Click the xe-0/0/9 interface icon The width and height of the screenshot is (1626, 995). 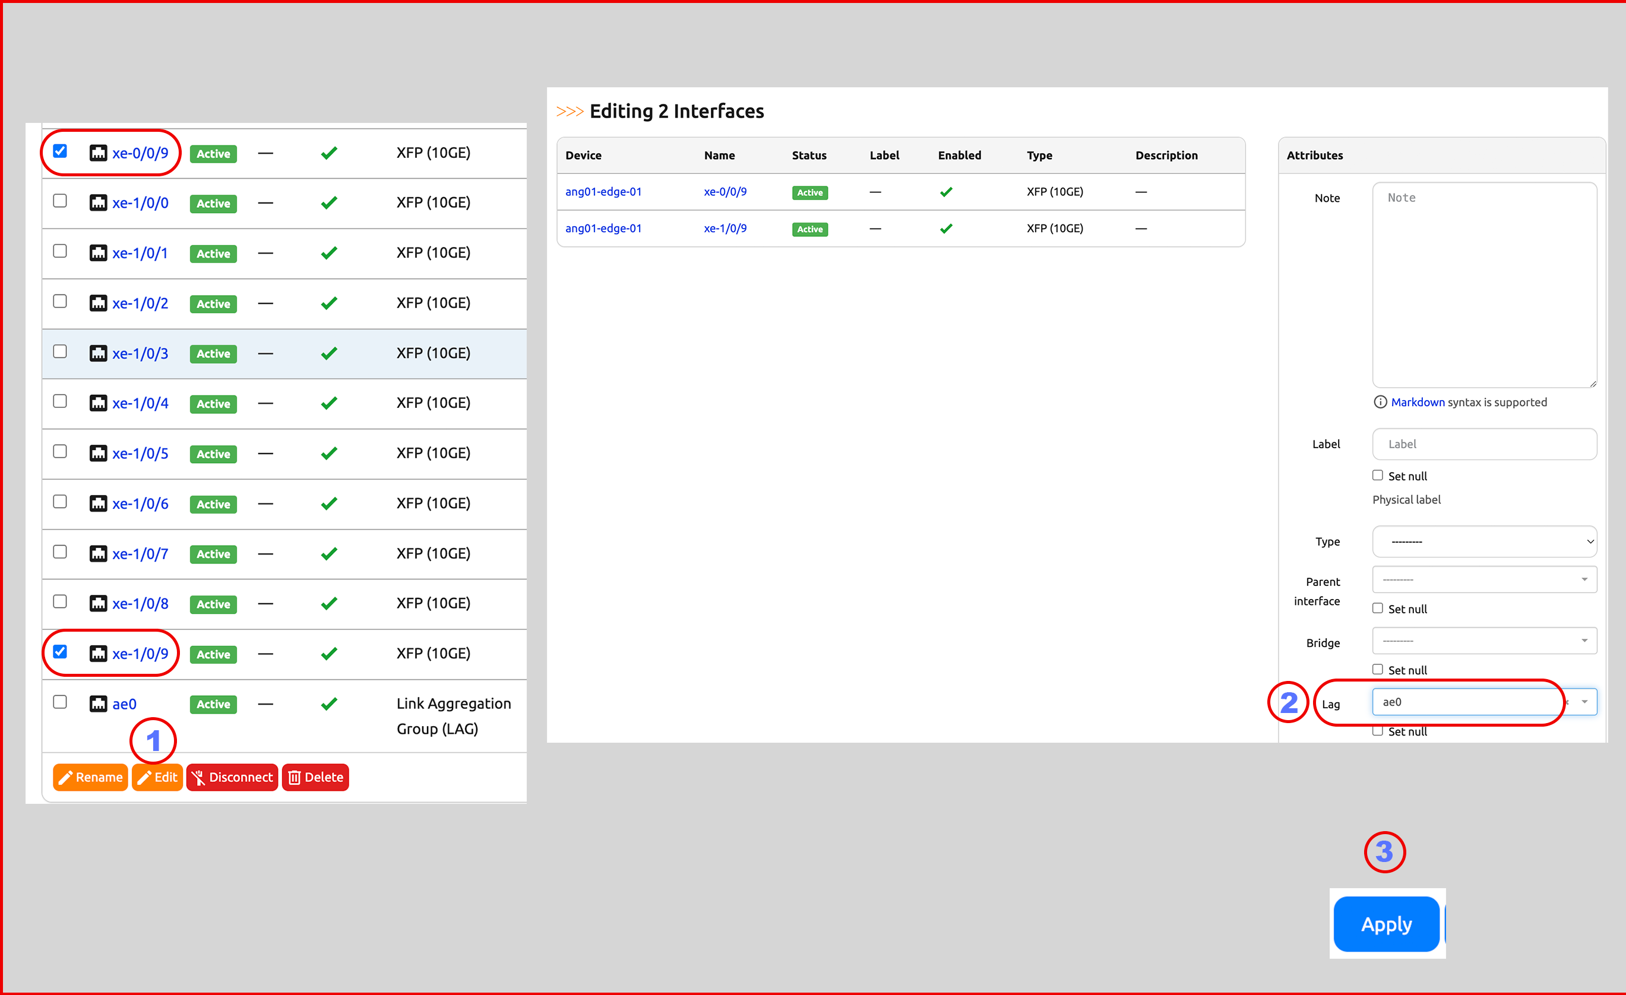[97, 151]
